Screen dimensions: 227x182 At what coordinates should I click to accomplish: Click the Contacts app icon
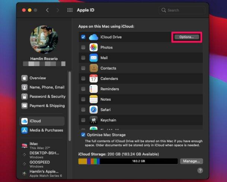[93, 68]
